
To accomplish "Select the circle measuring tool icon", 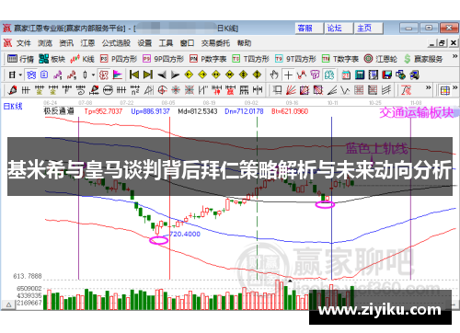I will [x=108, y=90].
